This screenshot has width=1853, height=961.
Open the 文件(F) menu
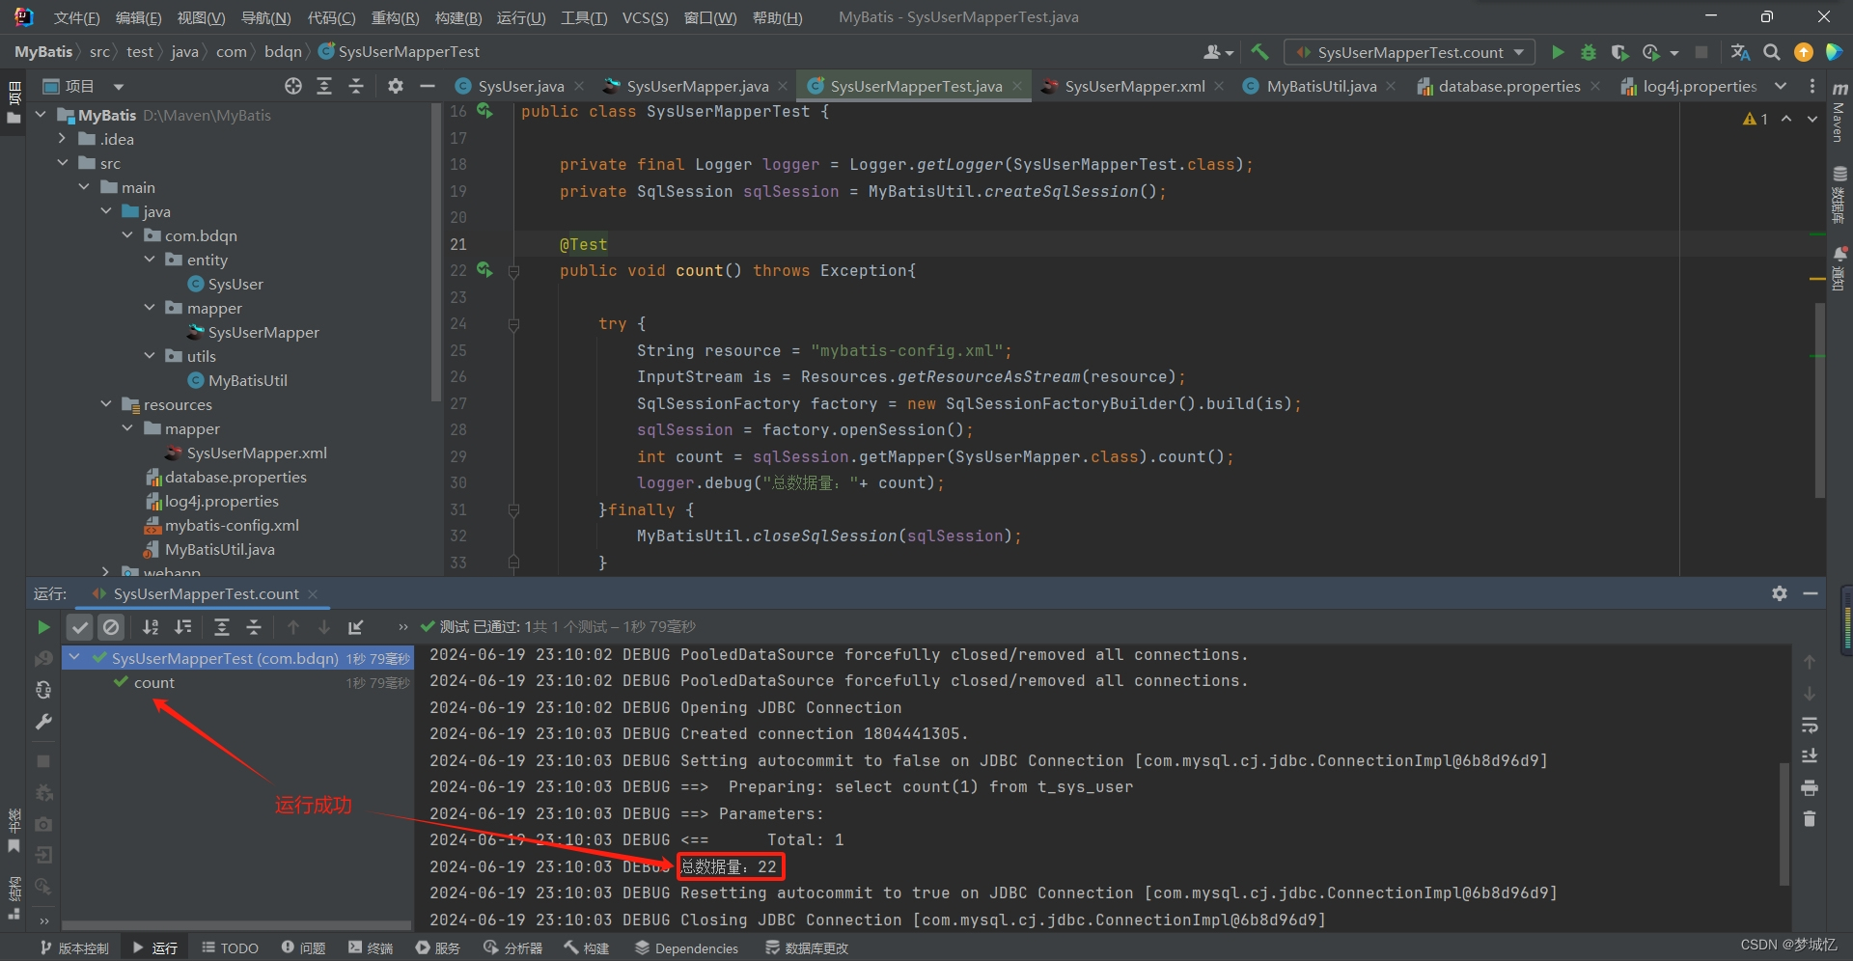76,17
